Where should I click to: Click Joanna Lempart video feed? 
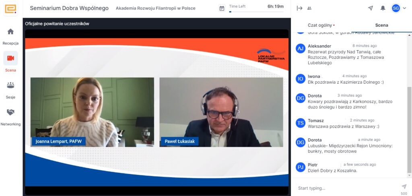[x=92, y=112]
